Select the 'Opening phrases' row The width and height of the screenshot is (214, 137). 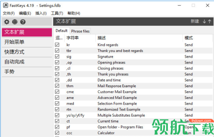133,62
